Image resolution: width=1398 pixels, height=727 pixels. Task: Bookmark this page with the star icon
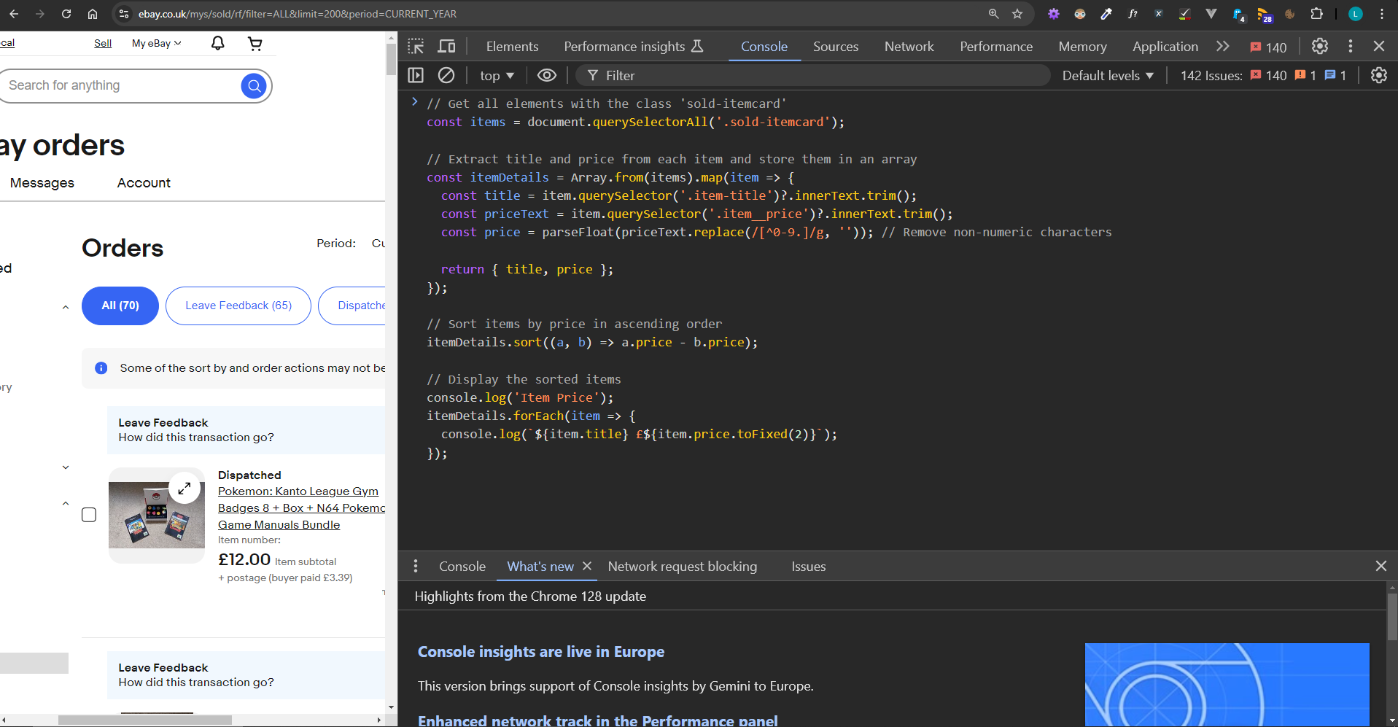pyautogui.click(x=1017, y=14)
